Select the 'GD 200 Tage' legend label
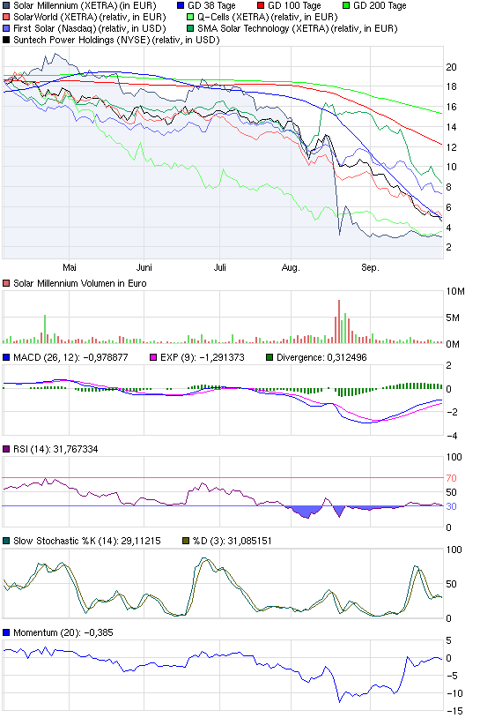The image size is (480, 718). click(380, 6)
